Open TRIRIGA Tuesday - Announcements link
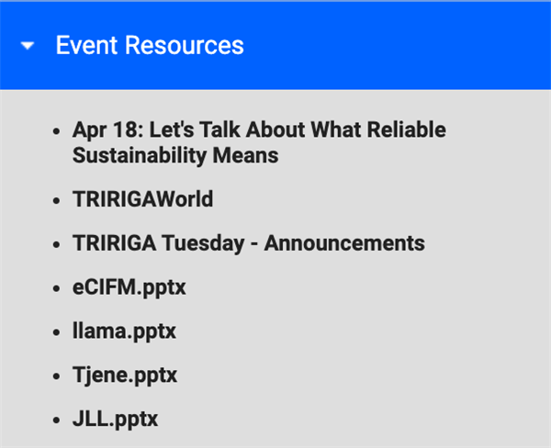Viewport: 551px width, 448px height. tap(249, 243)
